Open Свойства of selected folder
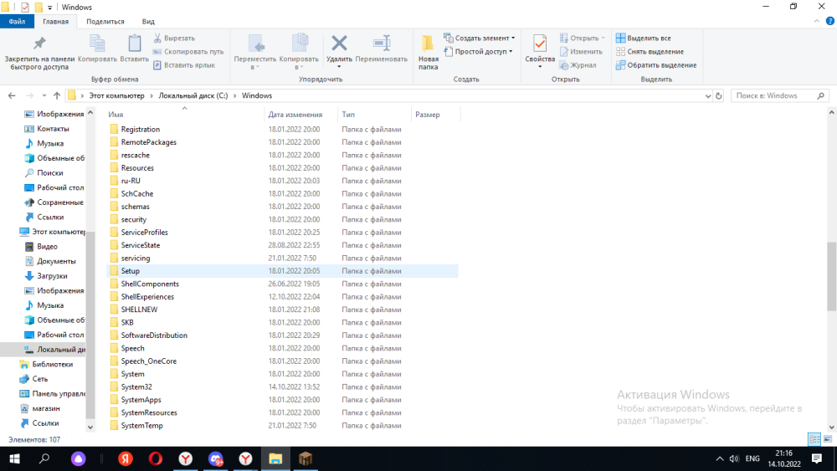 (540, 49)
